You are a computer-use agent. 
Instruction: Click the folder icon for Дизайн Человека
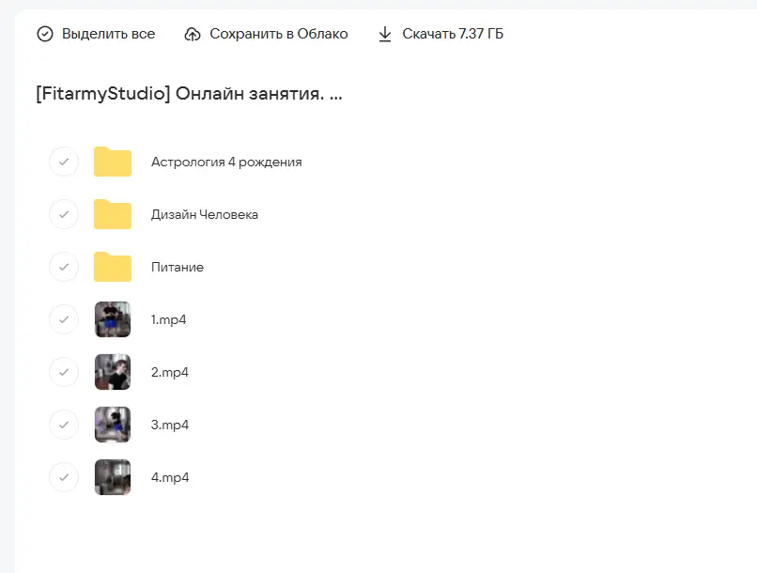pyautogui.click(x=112, y=214)
